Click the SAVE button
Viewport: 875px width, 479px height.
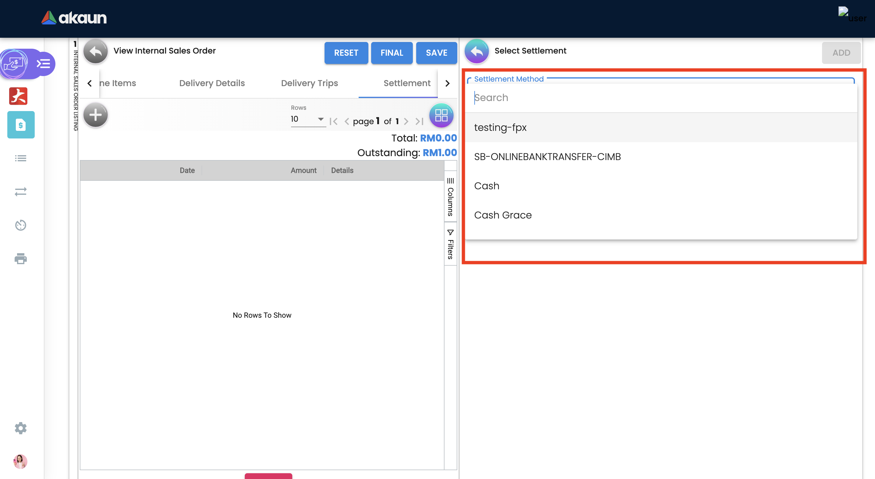436,53
